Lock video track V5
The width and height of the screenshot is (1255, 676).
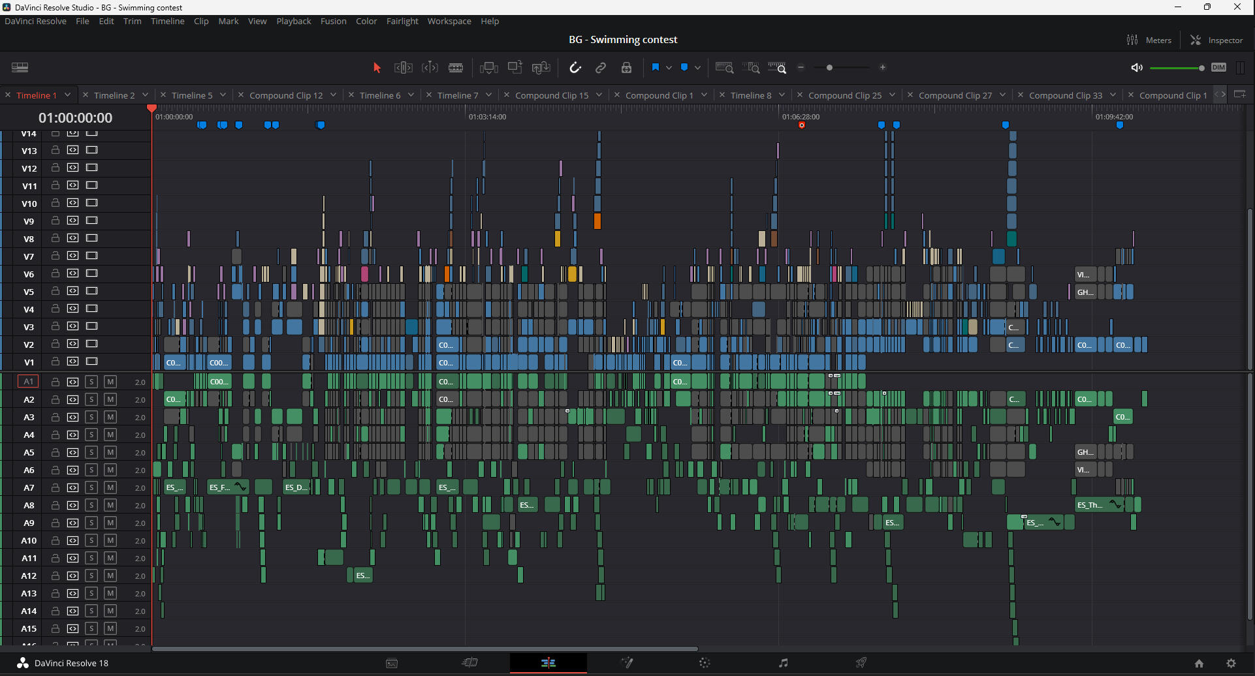(56, 291)
